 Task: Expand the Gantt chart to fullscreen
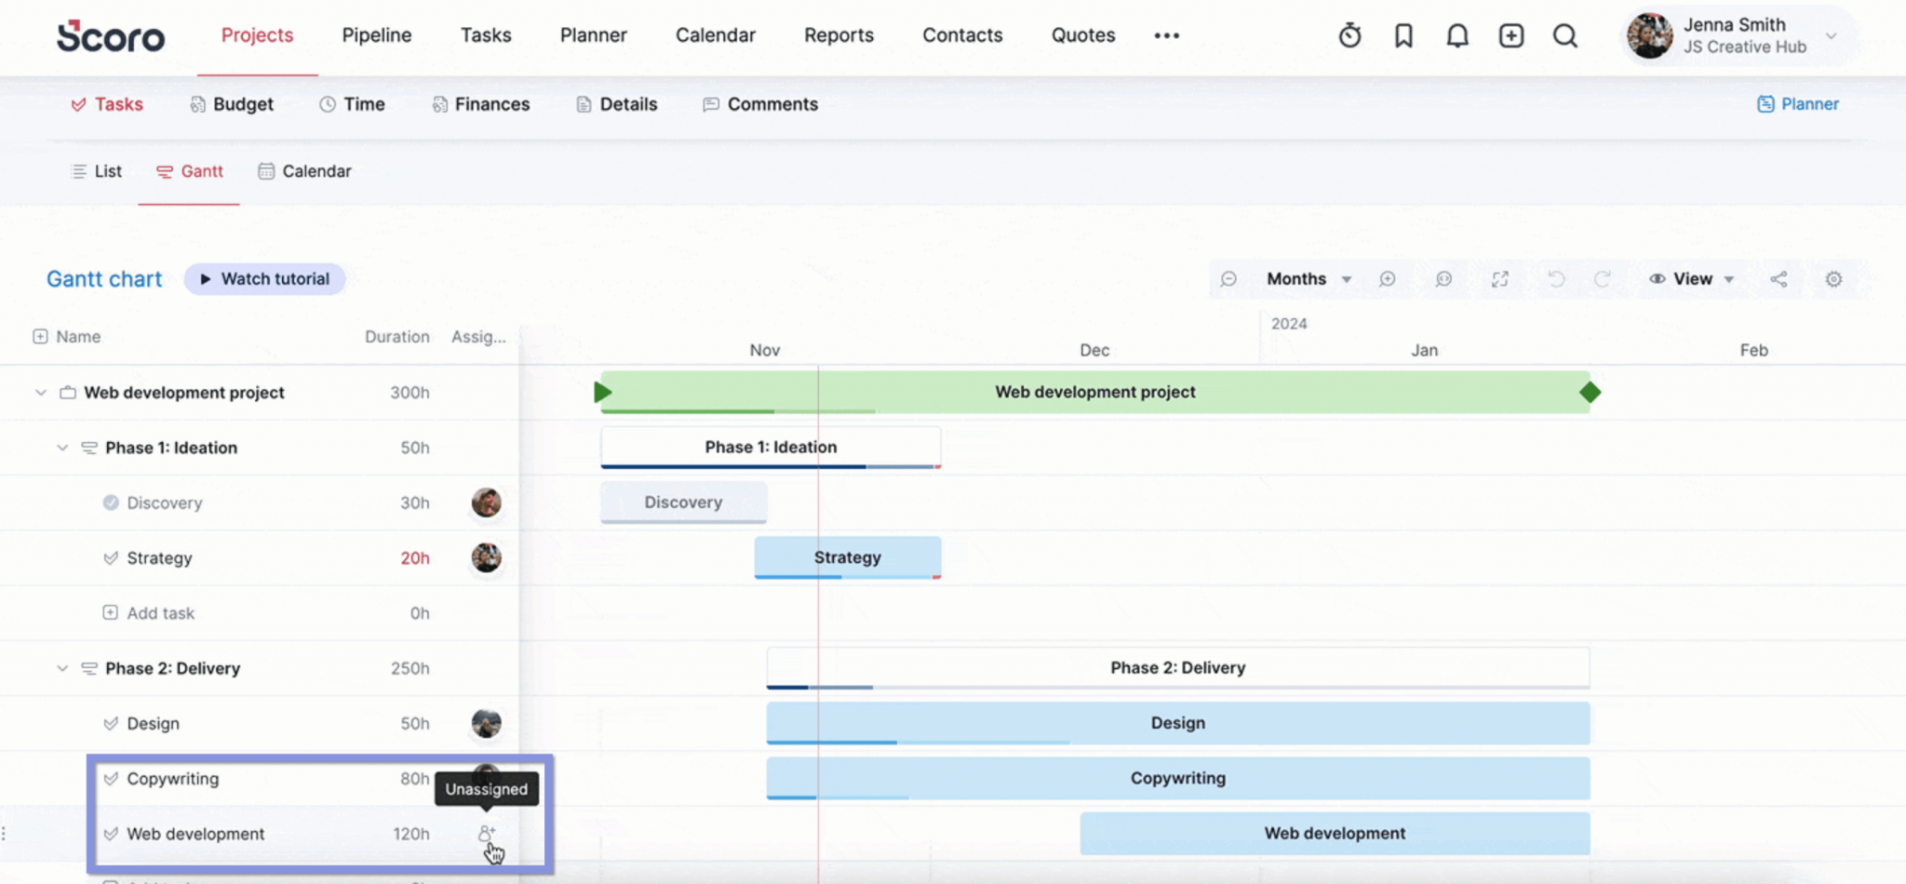(1499, 278)
